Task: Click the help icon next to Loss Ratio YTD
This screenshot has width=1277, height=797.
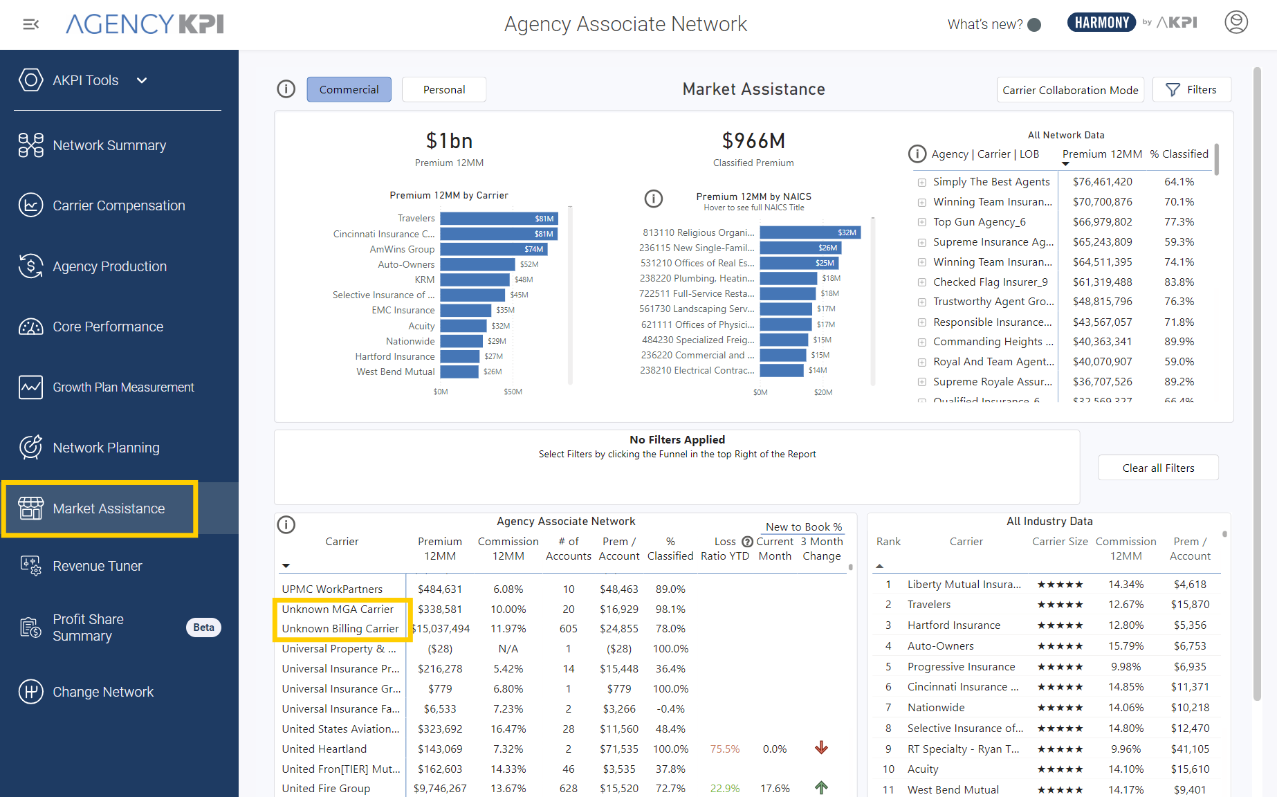Action: pos(747,542)
